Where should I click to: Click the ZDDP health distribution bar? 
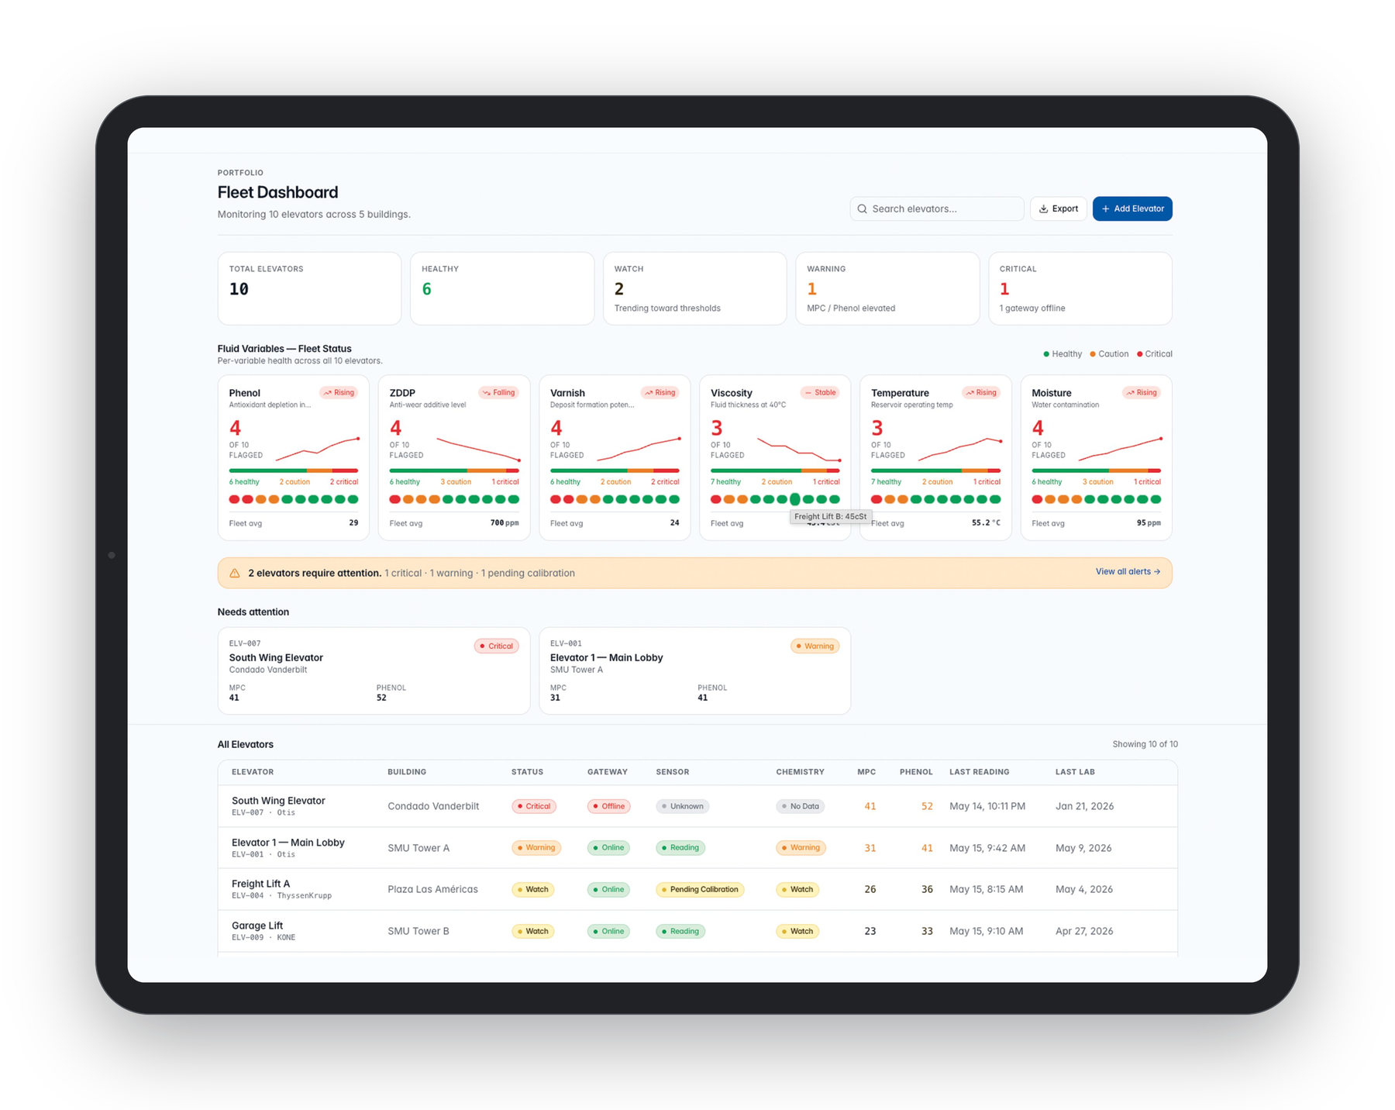tap(454, 471)
